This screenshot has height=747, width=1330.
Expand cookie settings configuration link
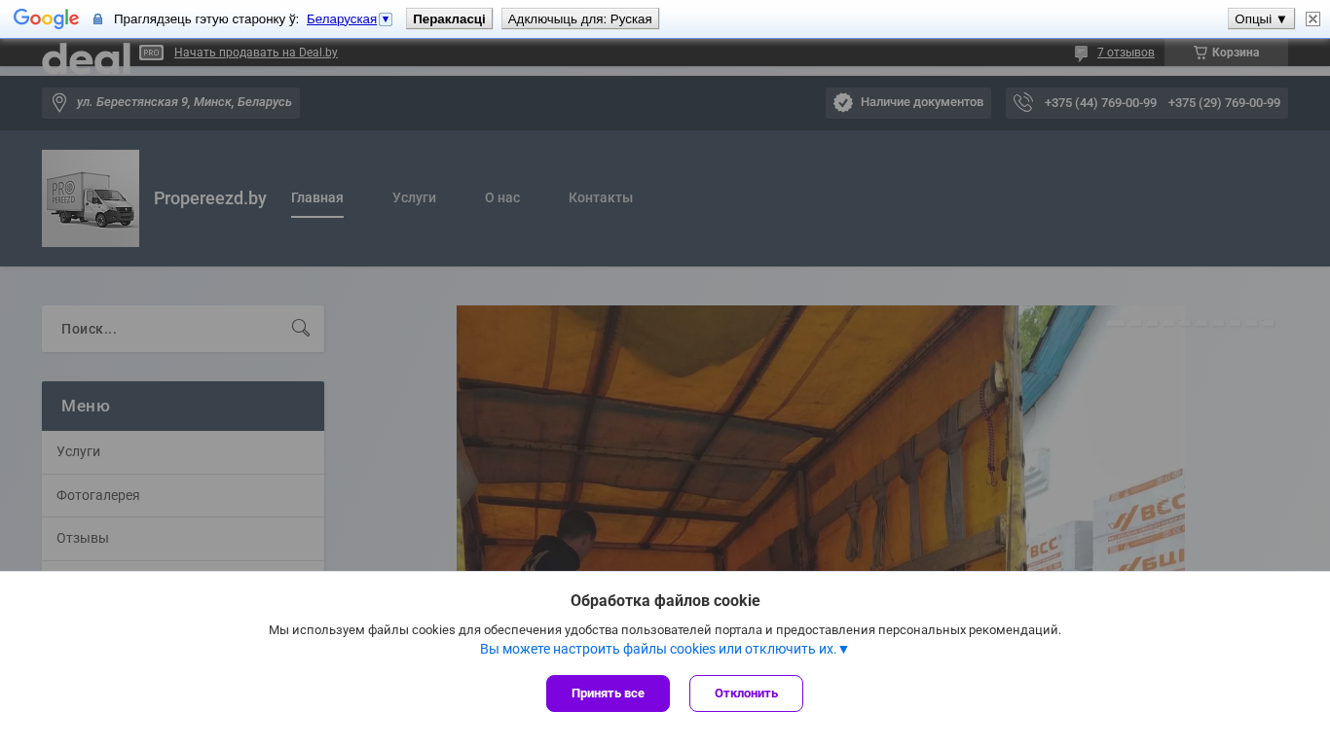pyautogui.click(x=664, y=649)
